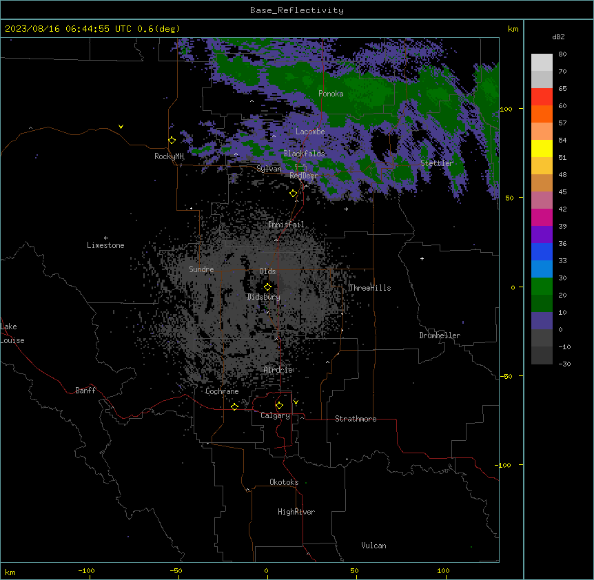The height and width of the screenshot is (580, 594).
Task: Click the HighRiver label
Action: coord(296,512)
